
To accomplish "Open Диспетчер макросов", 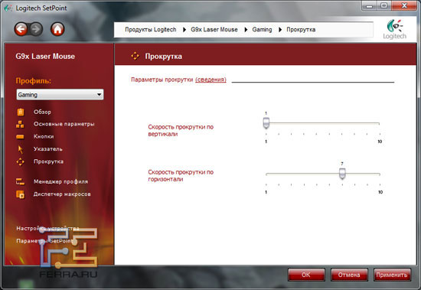I will click(62, 194).
